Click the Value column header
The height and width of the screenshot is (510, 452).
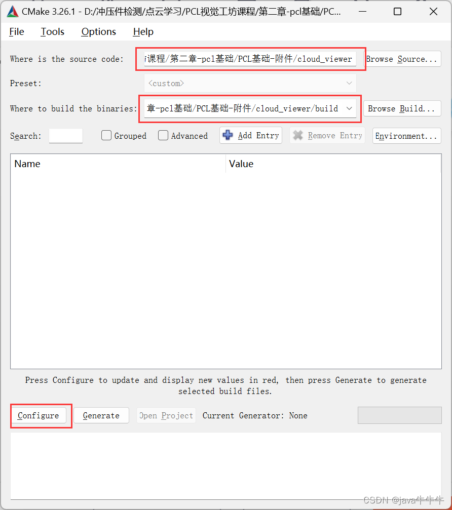(x=333, y=164)
